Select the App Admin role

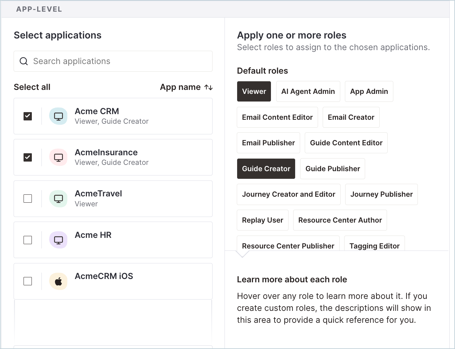click(369, 91)
